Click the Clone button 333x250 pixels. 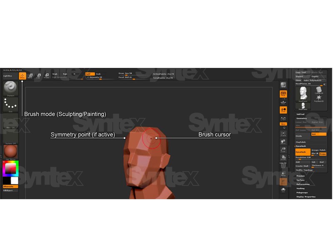point(298,80)
